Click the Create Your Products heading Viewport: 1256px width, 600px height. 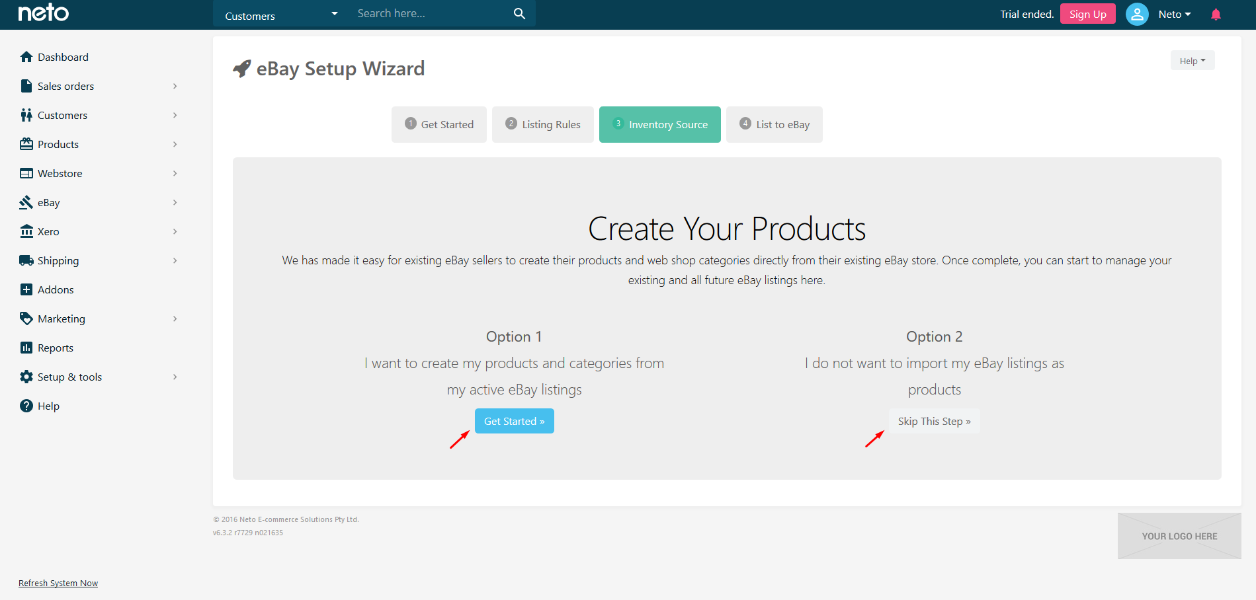(727, 229)
